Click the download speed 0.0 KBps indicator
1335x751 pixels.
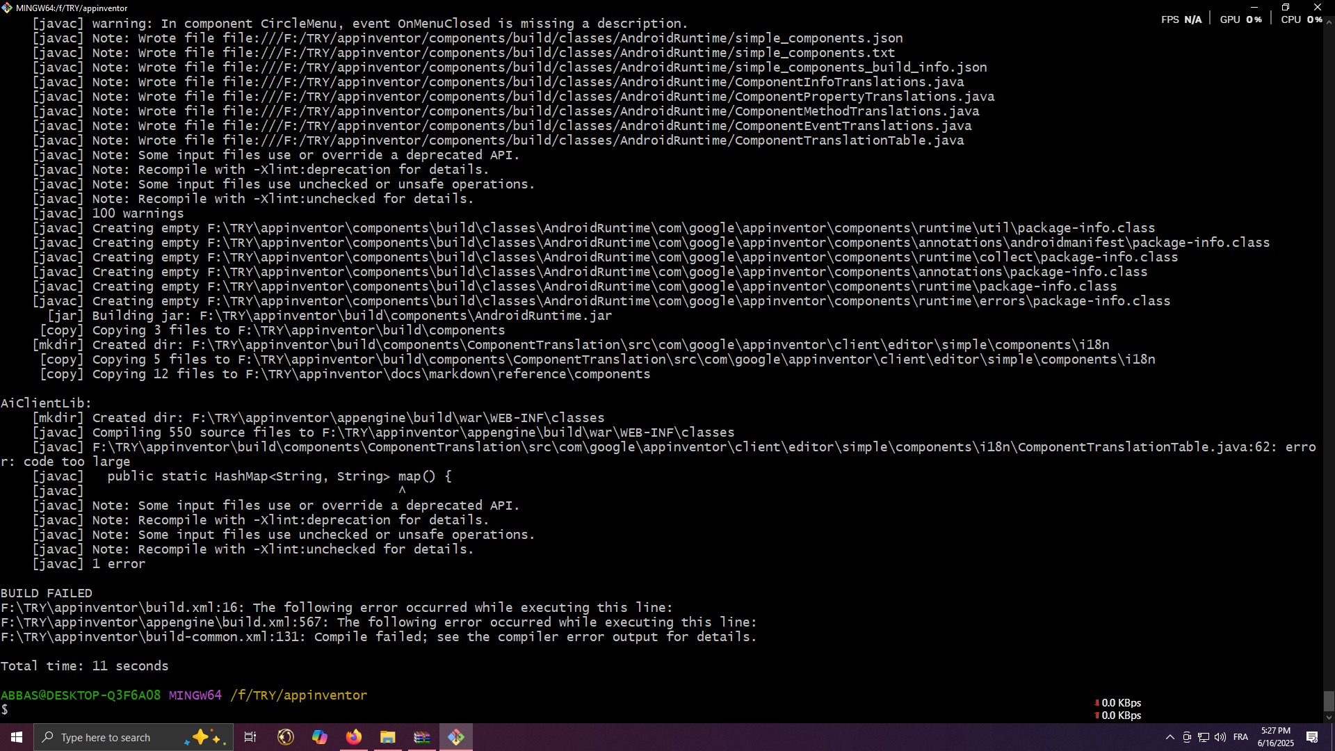click(1118, 703)
